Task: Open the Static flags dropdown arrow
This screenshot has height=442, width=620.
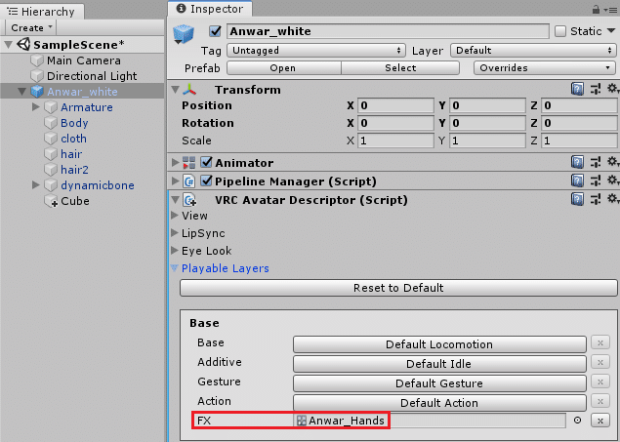Action: pyautogui.click(x=611, y=31)
